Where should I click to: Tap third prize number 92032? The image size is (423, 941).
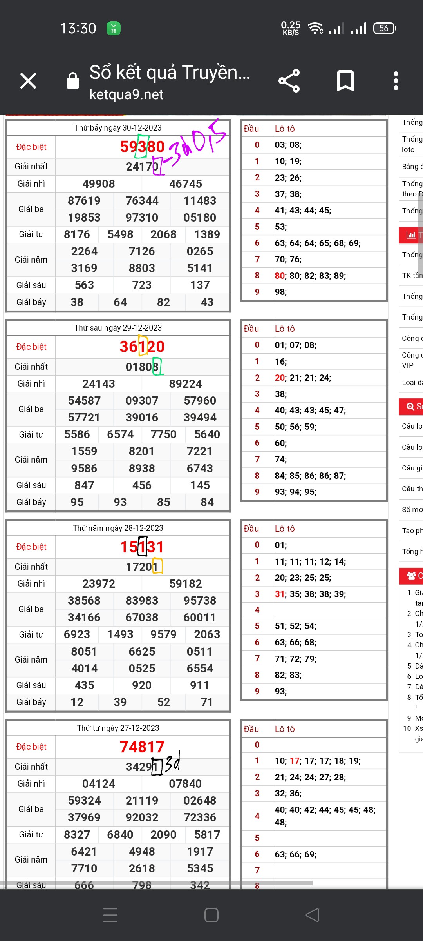coord(142,817)
